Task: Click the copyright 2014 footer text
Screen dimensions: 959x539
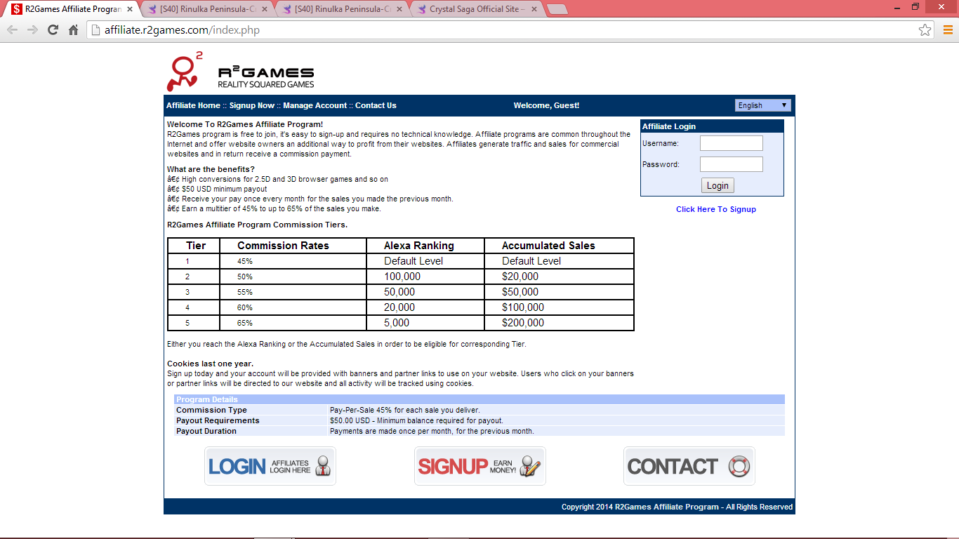Action: click(677, 507)
